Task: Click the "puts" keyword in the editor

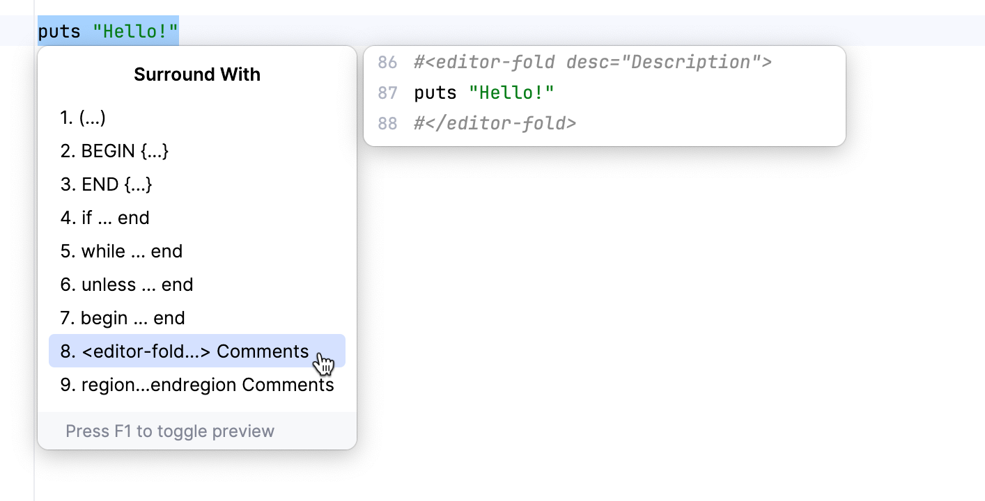Action: coord(59,31)
